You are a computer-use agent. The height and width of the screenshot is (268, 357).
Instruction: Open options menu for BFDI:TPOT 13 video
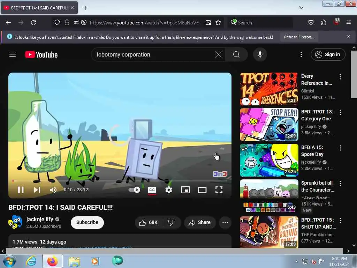(x=340, y=112)
